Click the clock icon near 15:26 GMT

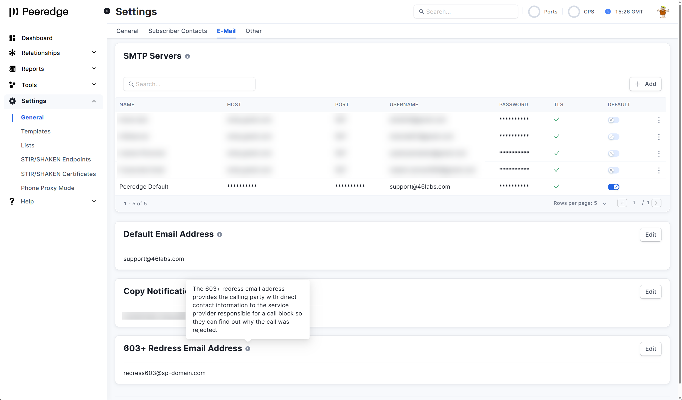point(608,12)
